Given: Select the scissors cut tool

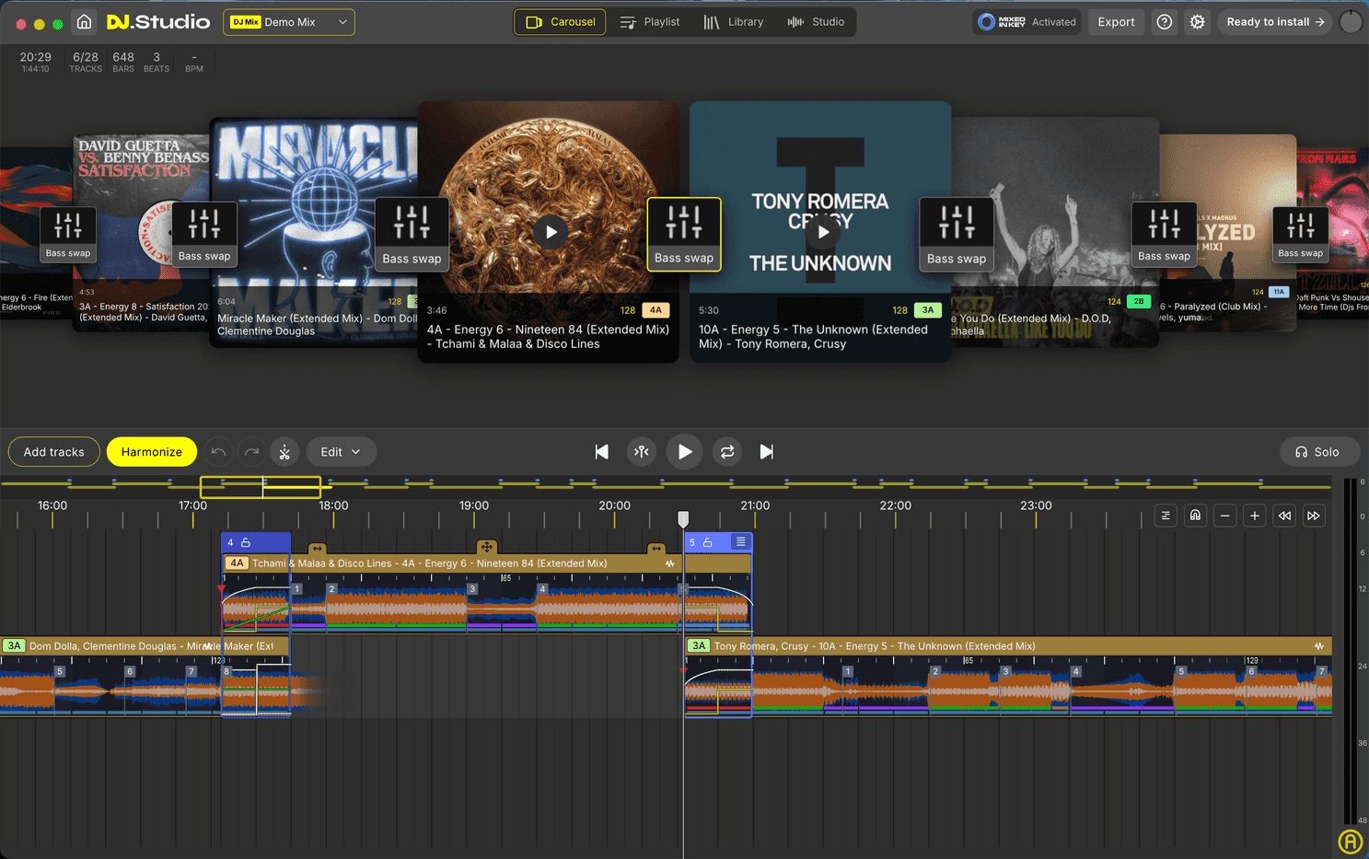Looking at the screenshot, I should (284, 451).
